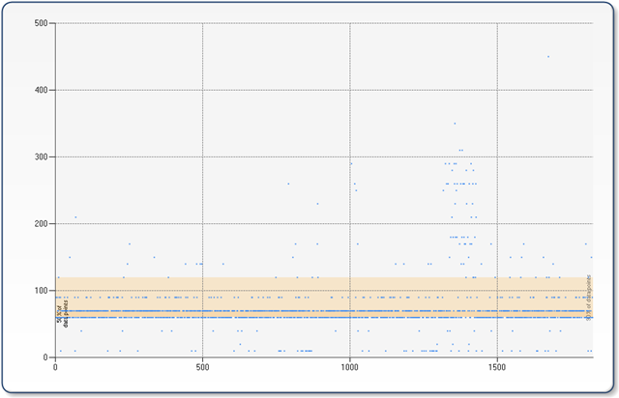The width and height of the screenshot is (619, 398).
Task: Click the rotated "50% of data points" label
Action: click(x=62, y=314)
